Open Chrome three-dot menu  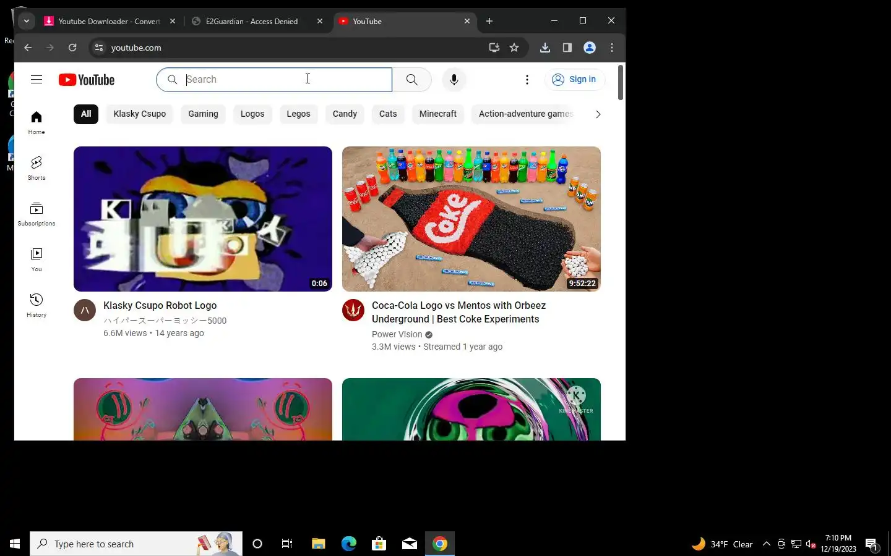point(612,48)
